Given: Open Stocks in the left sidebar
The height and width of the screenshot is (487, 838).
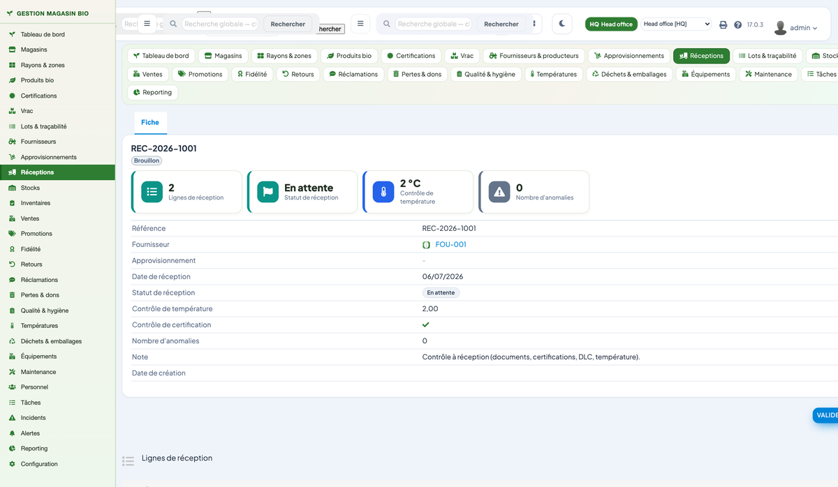Looking at the screenshot, I should pos(57,188).
